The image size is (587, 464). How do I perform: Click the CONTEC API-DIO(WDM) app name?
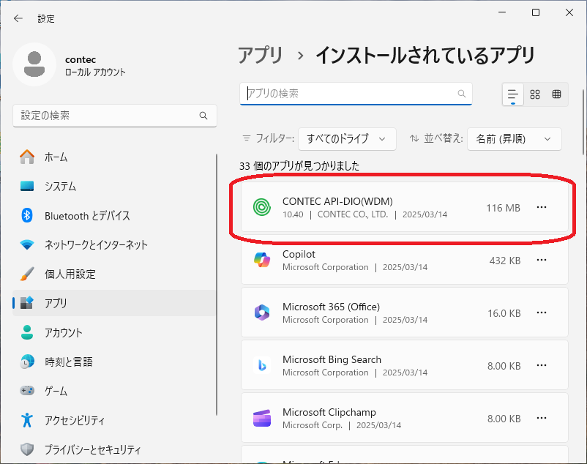337,201
